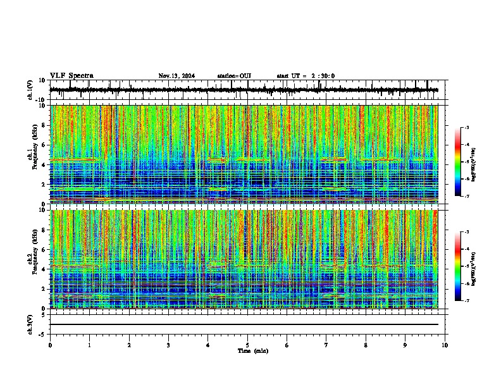
Task: Click the log(PSD) label beside ch.2 color bar
Action: coord(474,269)
